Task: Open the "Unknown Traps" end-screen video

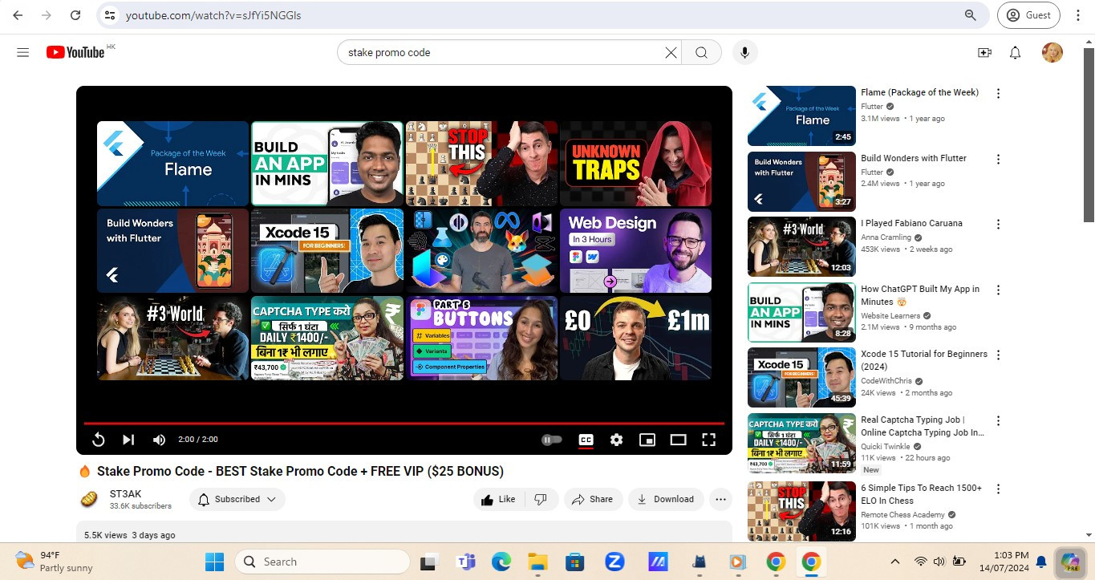Action: 635,164
